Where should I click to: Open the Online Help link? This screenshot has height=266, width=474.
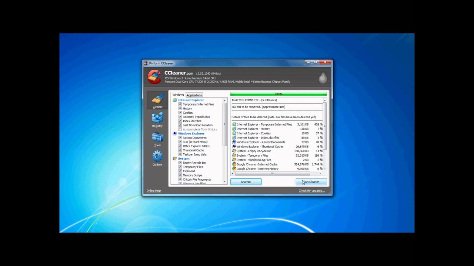[x=154, y=191]
